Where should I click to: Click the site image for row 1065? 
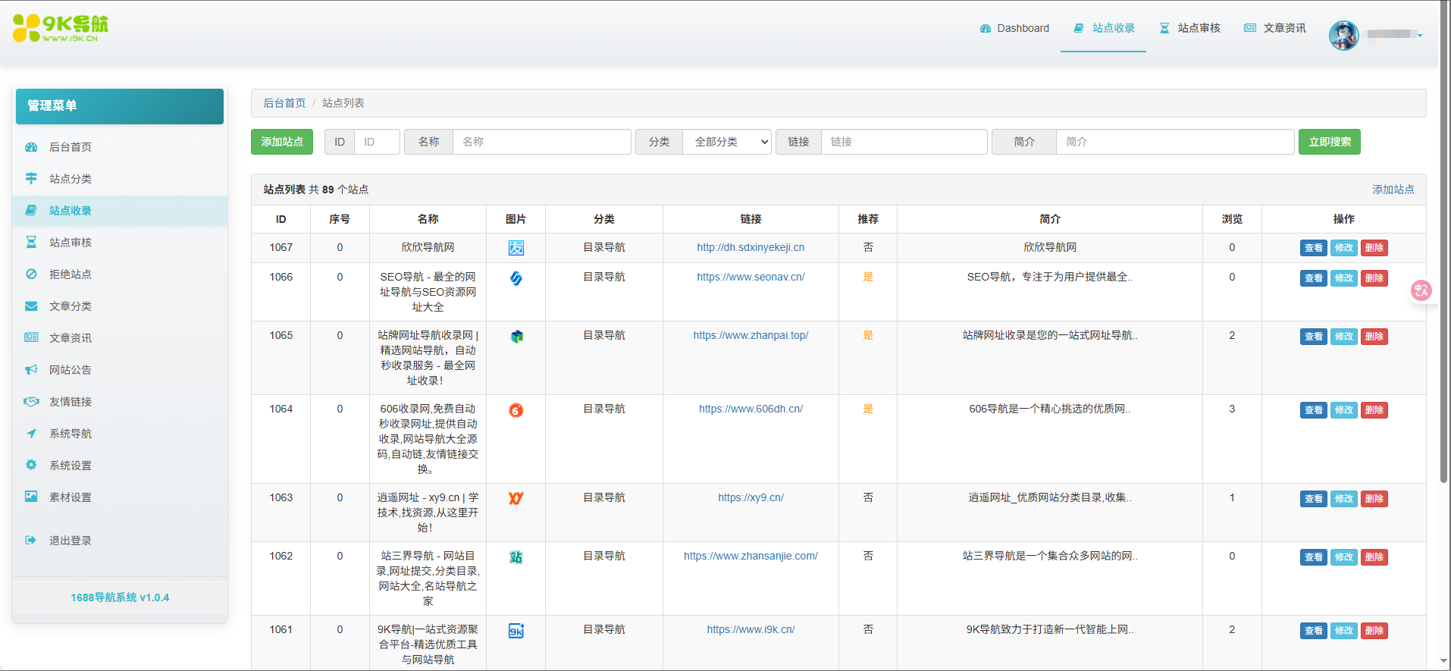(516, 337)
